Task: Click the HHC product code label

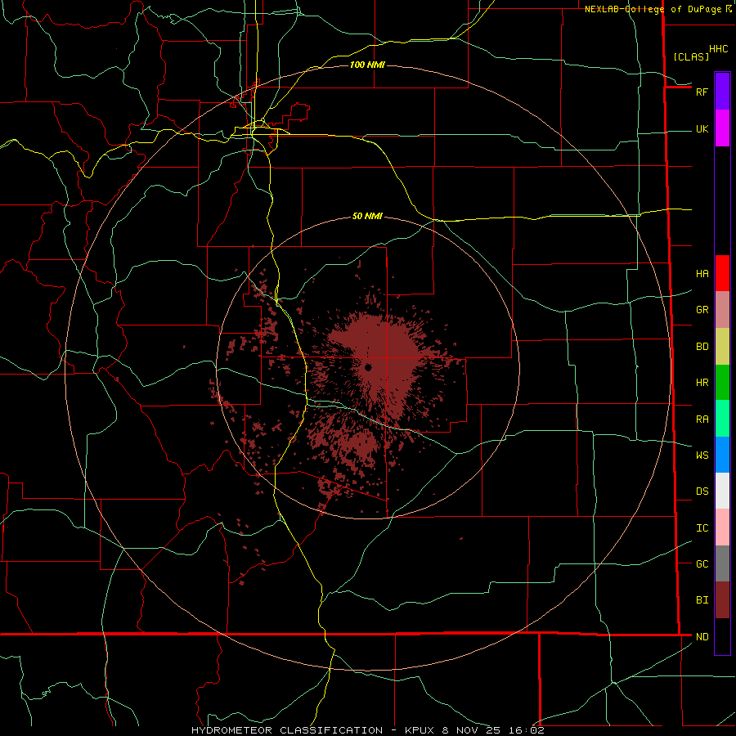Action: [718, 49]
